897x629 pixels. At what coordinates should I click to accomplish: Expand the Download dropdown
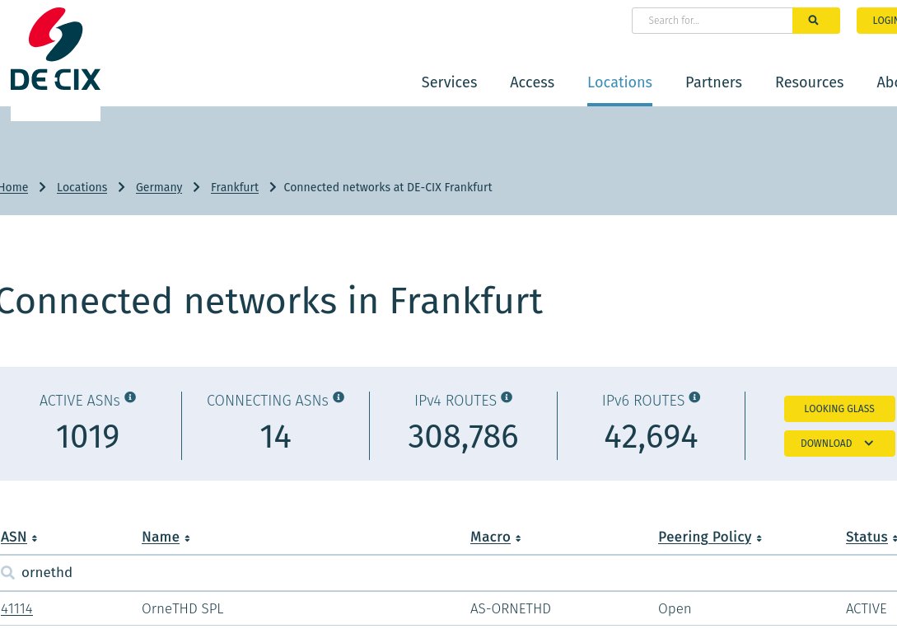tap(839, 444)
